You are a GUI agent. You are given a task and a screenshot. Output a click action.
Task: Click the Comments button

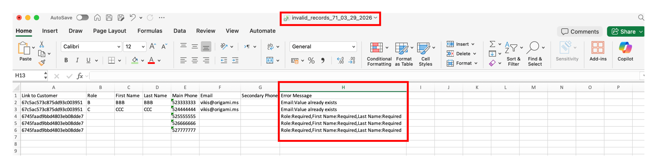click(579, 32)
